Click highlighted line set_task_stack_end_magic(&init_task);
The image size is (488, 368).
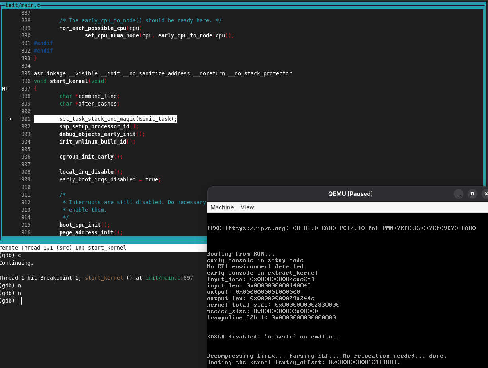[x=106, y=119]
